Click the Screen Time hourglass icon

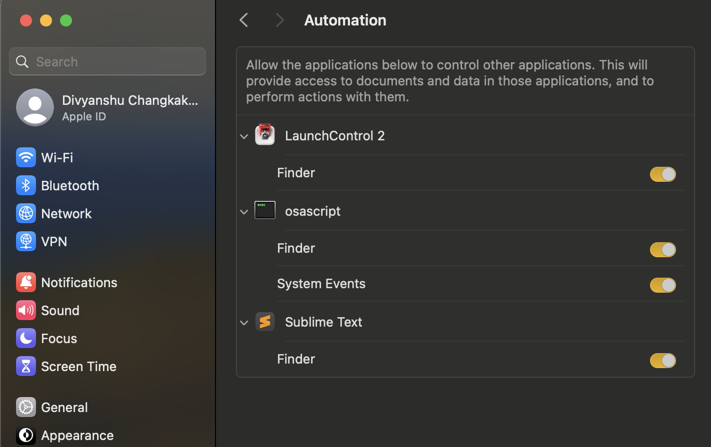[x=25, y=366]
